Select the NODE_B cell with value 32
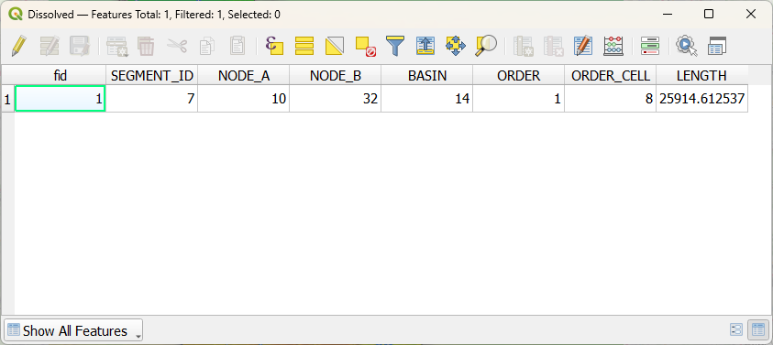This screenshot has width=773, height=345. click(336, 99)
